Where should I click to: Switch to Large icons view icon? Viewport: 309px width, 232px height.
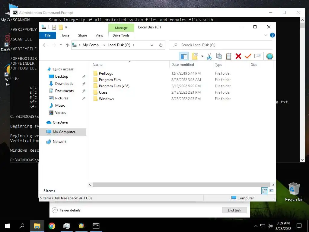click(271, 191)
